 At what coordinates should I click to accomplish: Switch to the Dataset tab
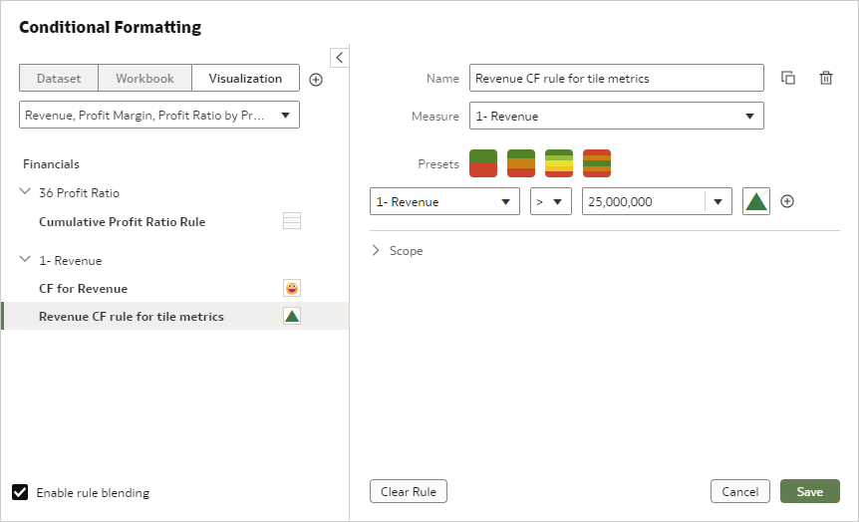[59, 78]
